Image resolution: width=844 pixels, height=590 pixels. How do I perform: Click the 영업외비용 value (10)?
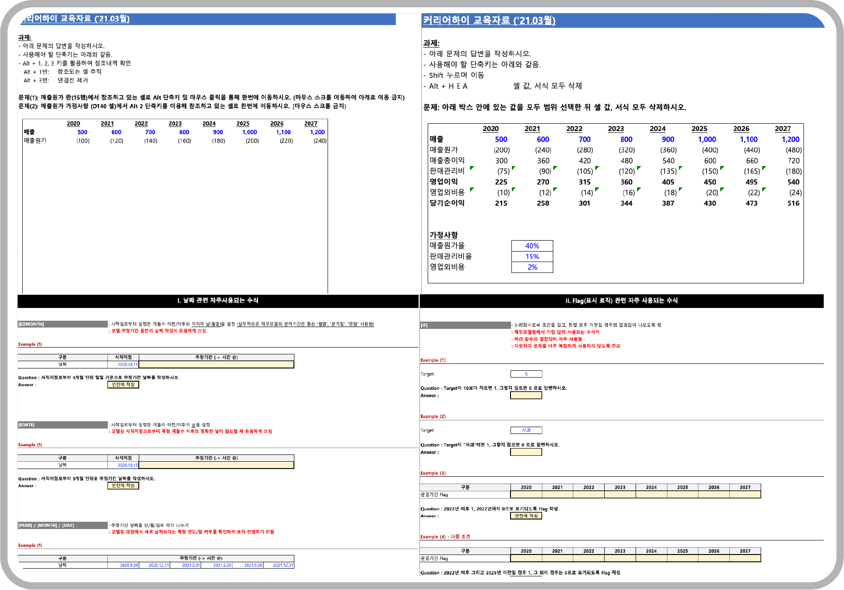503,193
